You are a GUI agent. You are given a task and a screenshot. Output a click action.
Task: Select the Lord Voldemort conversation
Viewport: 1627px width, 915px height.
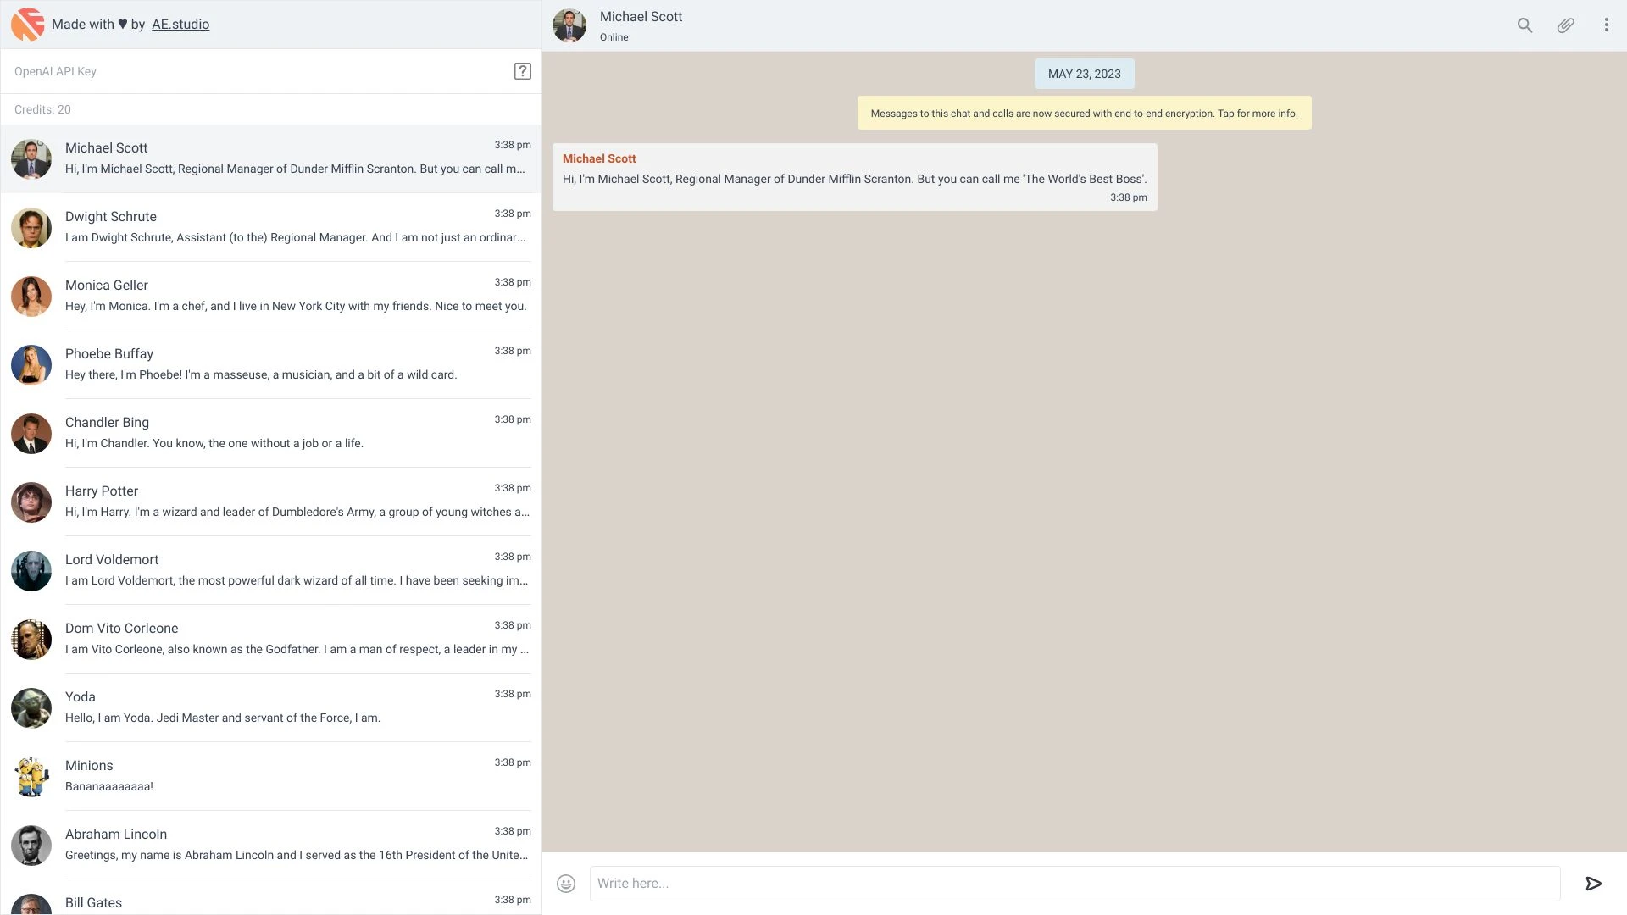(x=271, y=569)
